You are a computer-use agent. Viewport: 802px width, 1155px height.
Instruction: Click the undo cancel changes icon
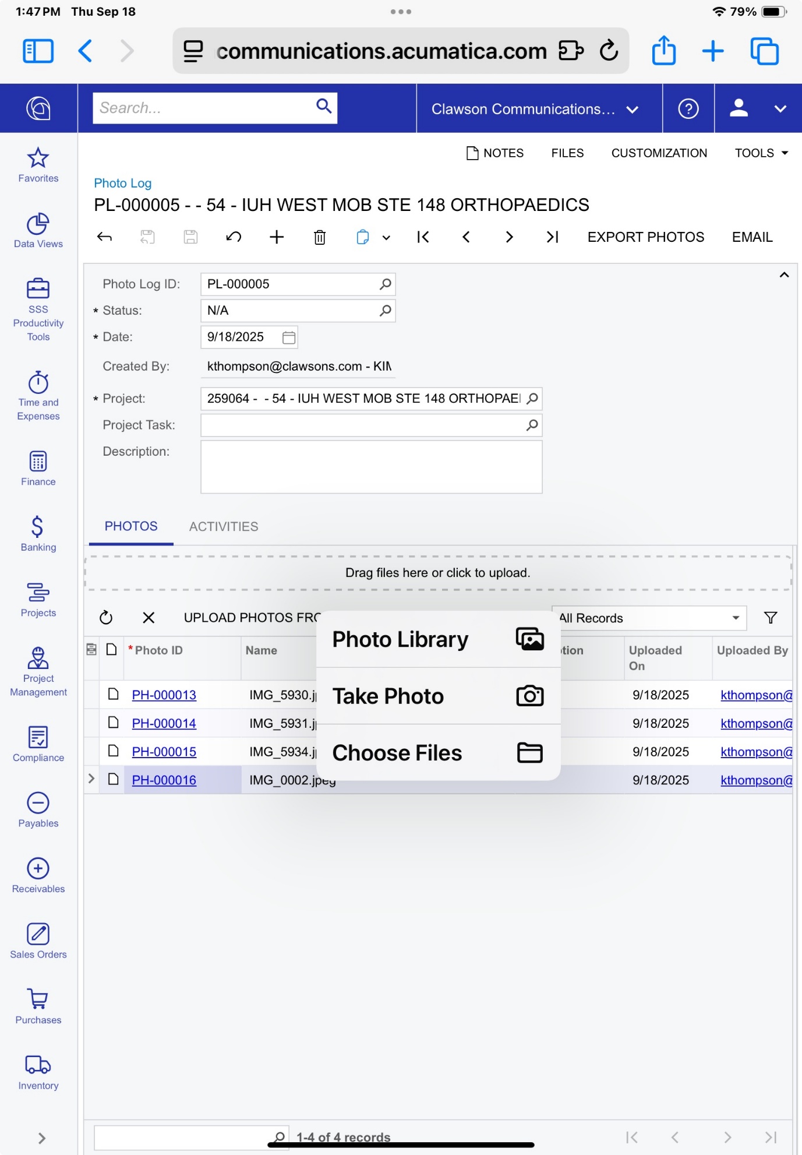coord(234,237)
